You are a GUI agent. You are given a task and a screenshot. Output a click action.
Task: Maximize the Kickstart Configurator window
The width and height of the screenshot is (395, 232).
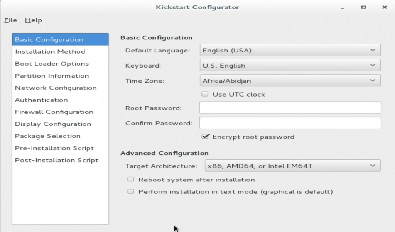tap(363, 7)
